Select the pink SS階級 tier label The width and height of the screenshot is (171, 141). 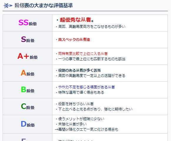(28, 23)
